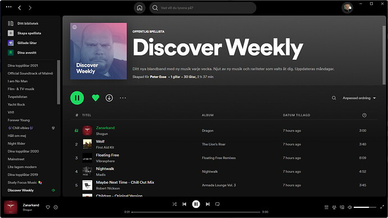Open album The Lion's Roar
The image size is (388, 218).
click(x=214, y=144)
